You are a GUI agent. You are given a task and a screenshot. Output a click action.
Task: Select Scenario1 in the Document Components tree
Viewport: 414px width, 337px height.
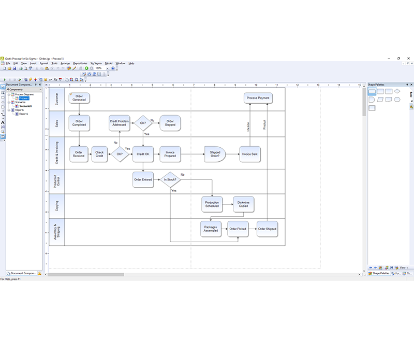click(25, 106)
